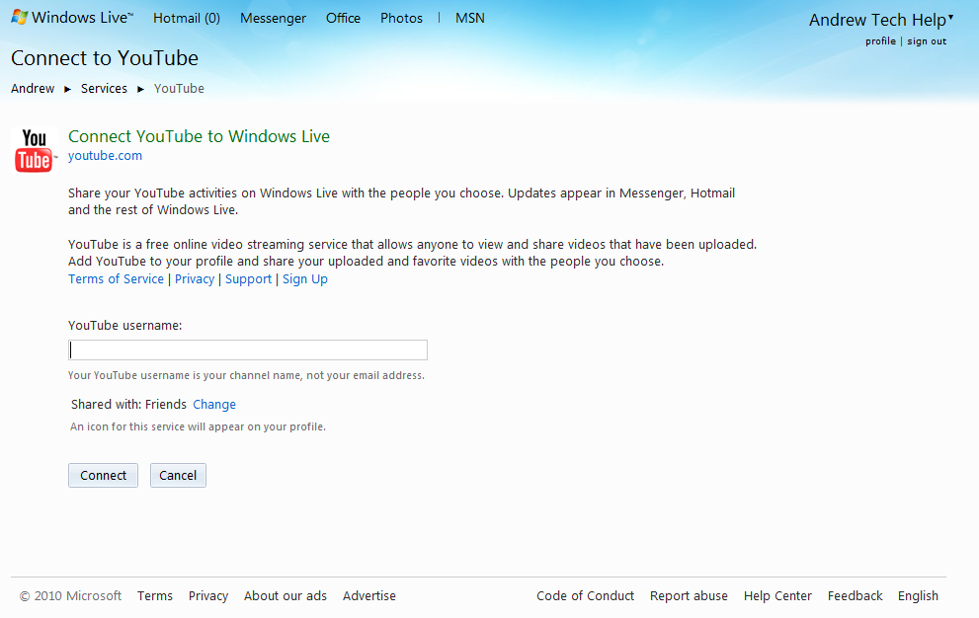Open the profile link under the account name

880,41
